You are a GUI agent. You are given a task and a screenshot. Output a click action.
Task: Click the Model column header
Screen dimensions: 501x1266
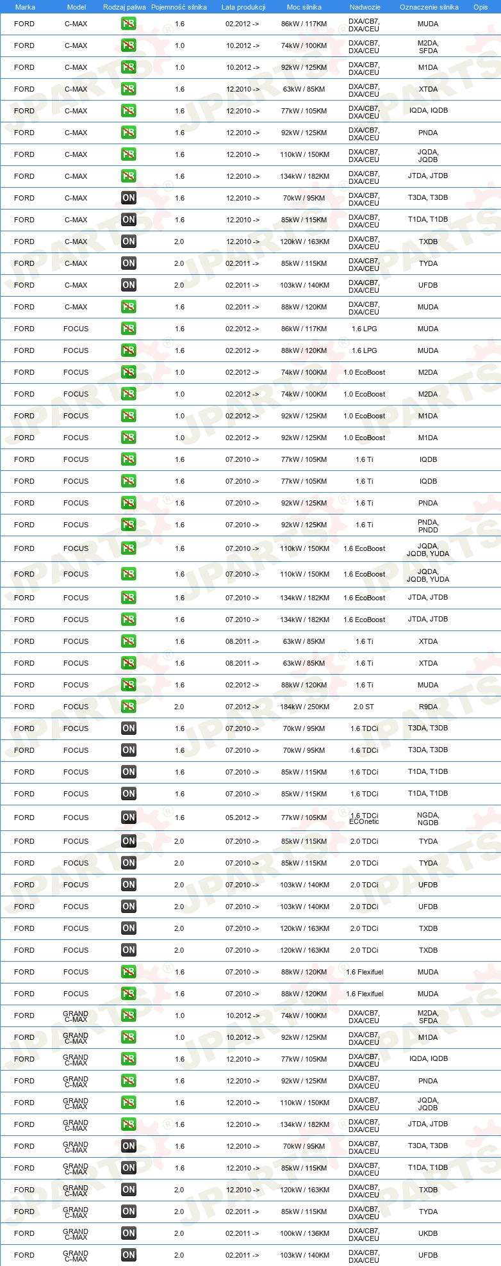coord(76,7)
